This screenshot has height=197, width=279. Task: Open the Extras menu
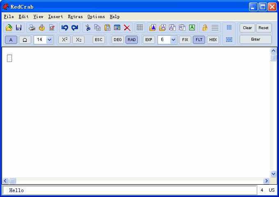75,17
